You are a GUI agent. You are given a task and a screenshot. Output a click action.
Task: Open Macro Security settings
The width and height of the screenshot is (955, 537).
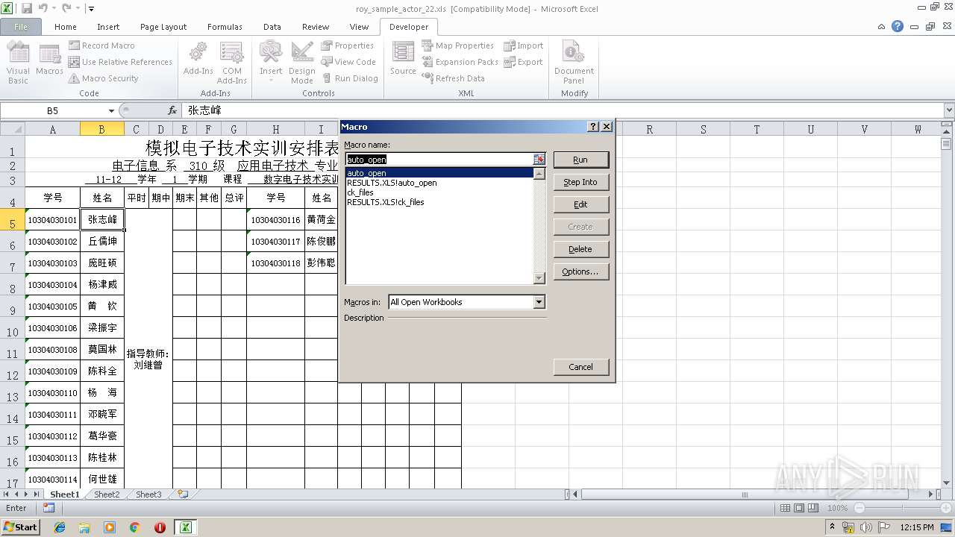(103, 78)
